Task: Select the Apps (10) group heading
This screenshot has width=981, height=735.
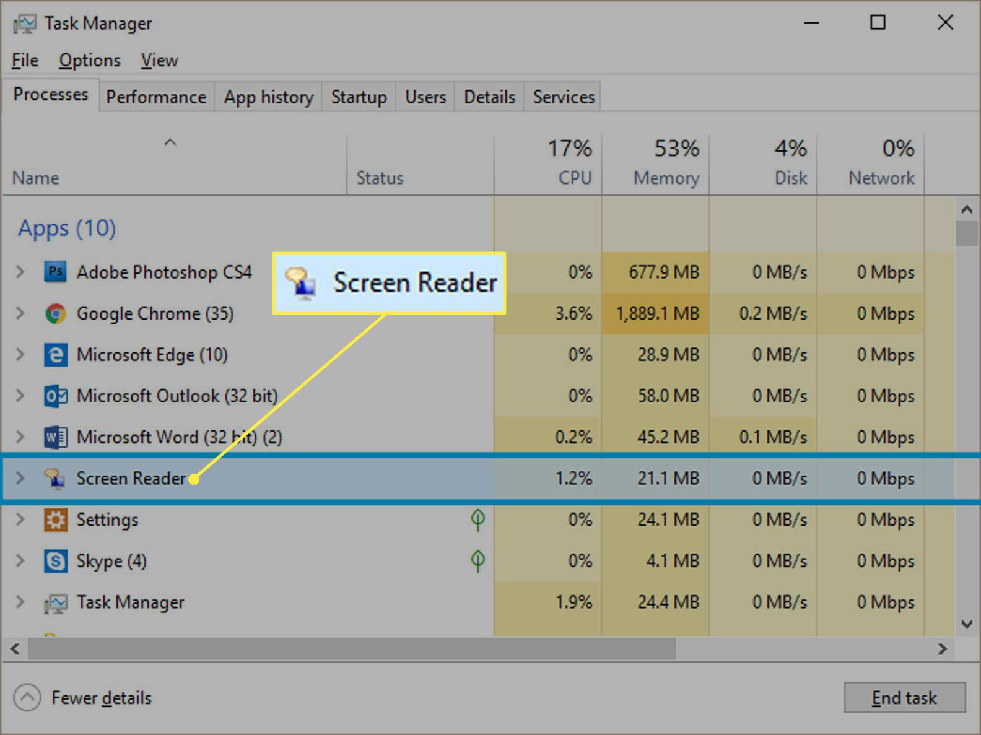Action: tap(67, 228)
